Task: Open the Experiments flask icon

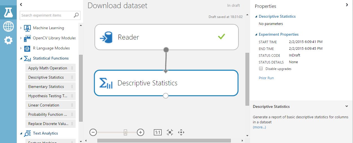Action: [x=8, y=12]
